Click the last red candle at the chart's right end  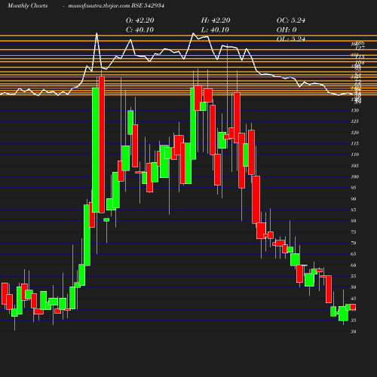click(x=353, y=307)
